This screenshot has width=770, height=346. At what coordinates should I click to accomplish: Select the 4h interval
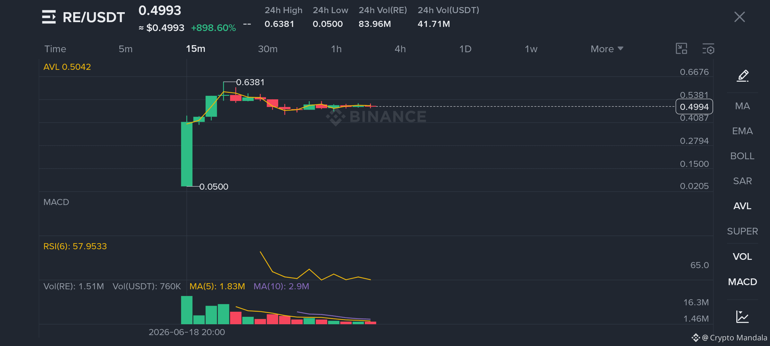click(400, 49)
